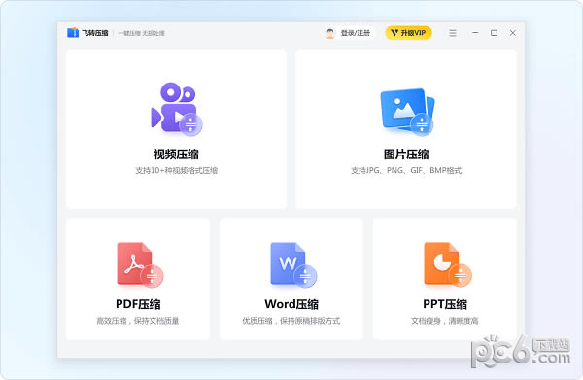Click the 支持10+种视频格式压缩 description
This screenshot has height=380, width=583.
coord(176,171)
